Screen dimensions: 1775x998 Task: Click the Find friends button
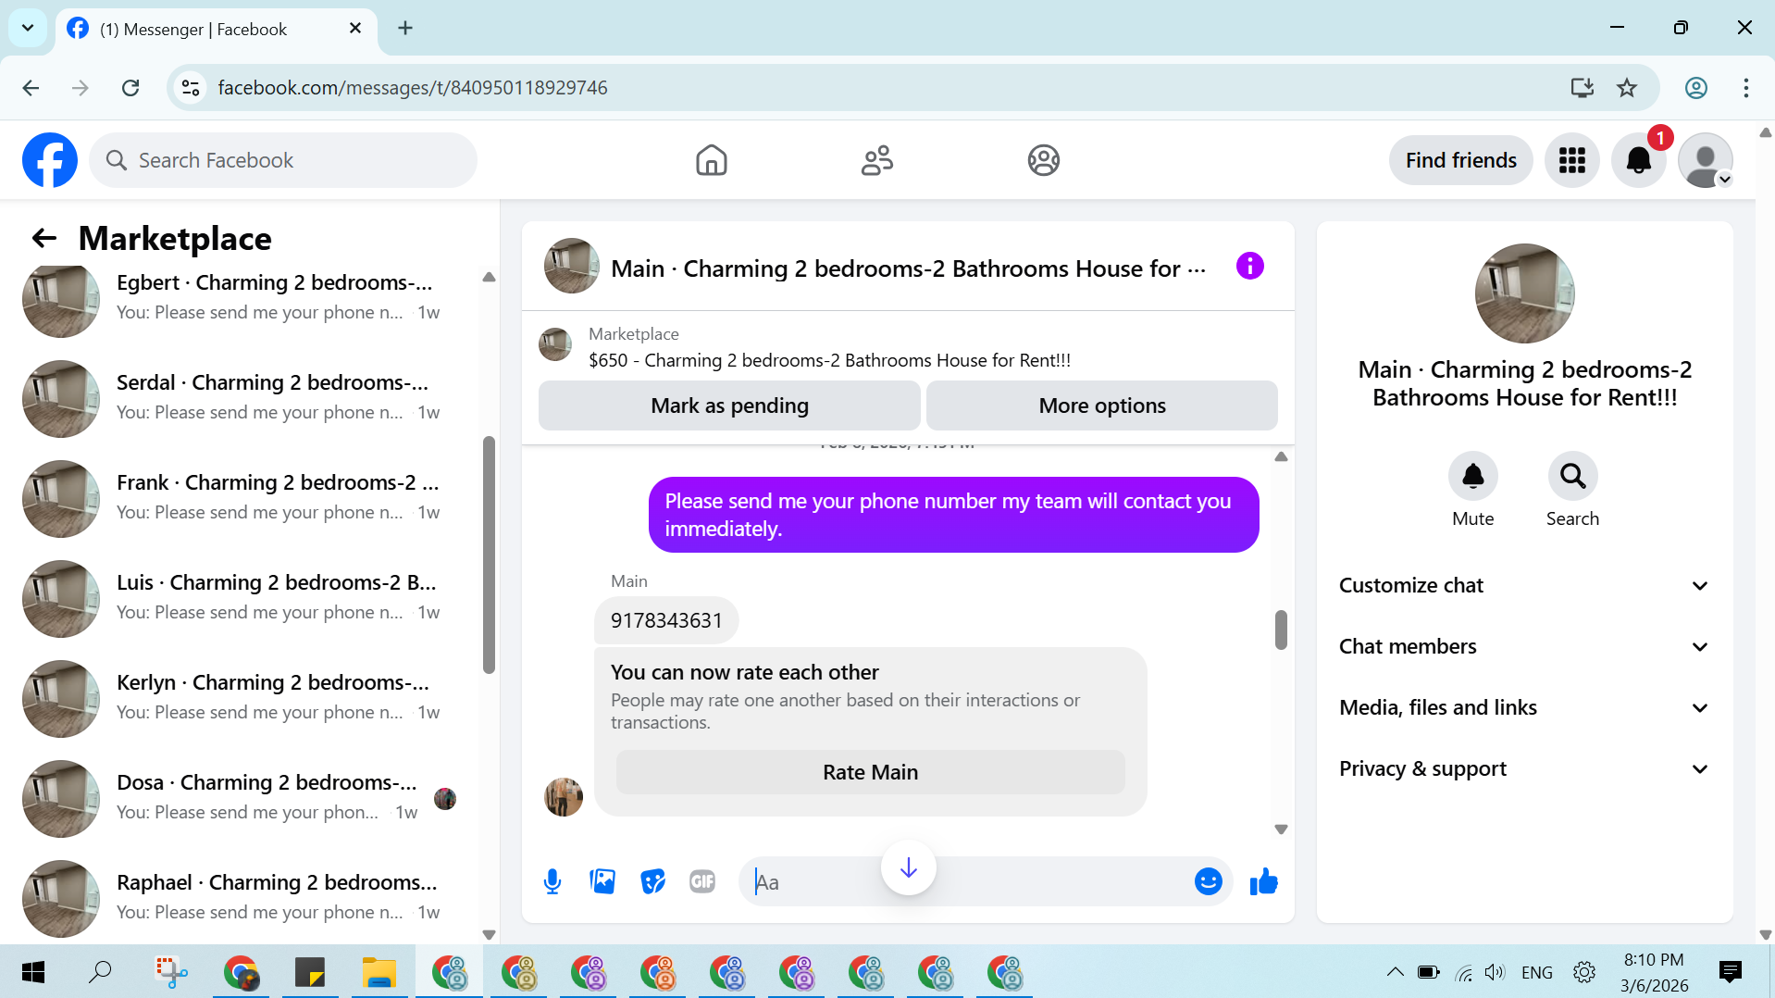pos(1460,160)
